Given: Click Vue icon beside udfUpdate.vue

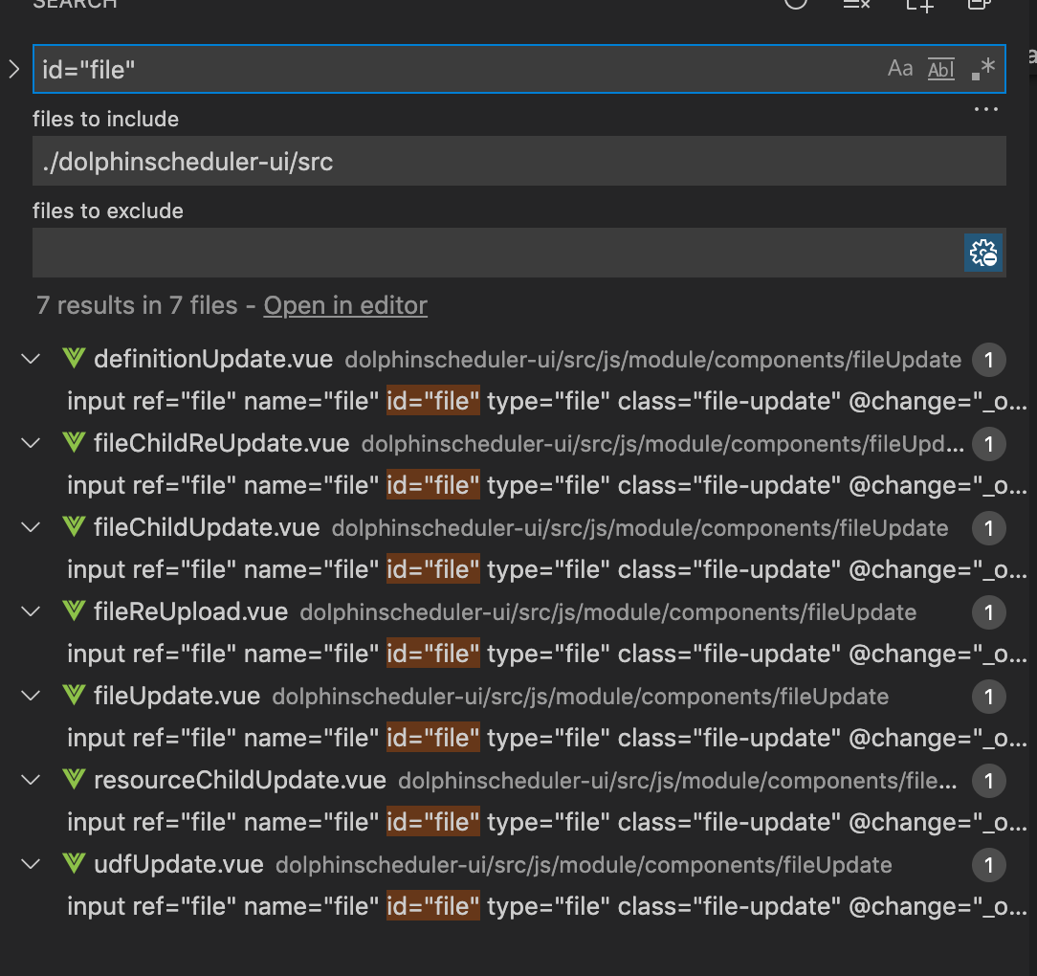Looking at the screenshot, I should click(x=74, y=863).
